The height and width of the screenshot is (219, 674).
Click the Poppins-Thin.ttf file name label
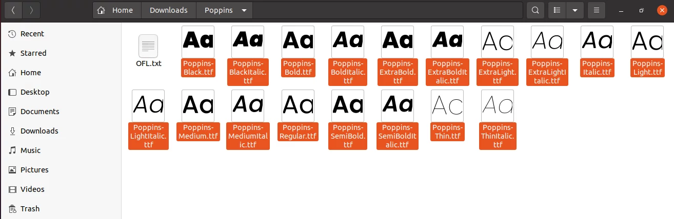pos(447,132)
